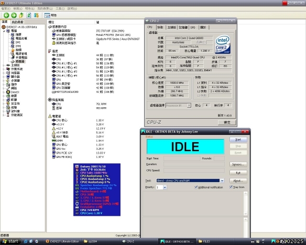306x245 pixels.
Task: Open the Test combo box dropdown in Orthos
Action: pos(222,180)
